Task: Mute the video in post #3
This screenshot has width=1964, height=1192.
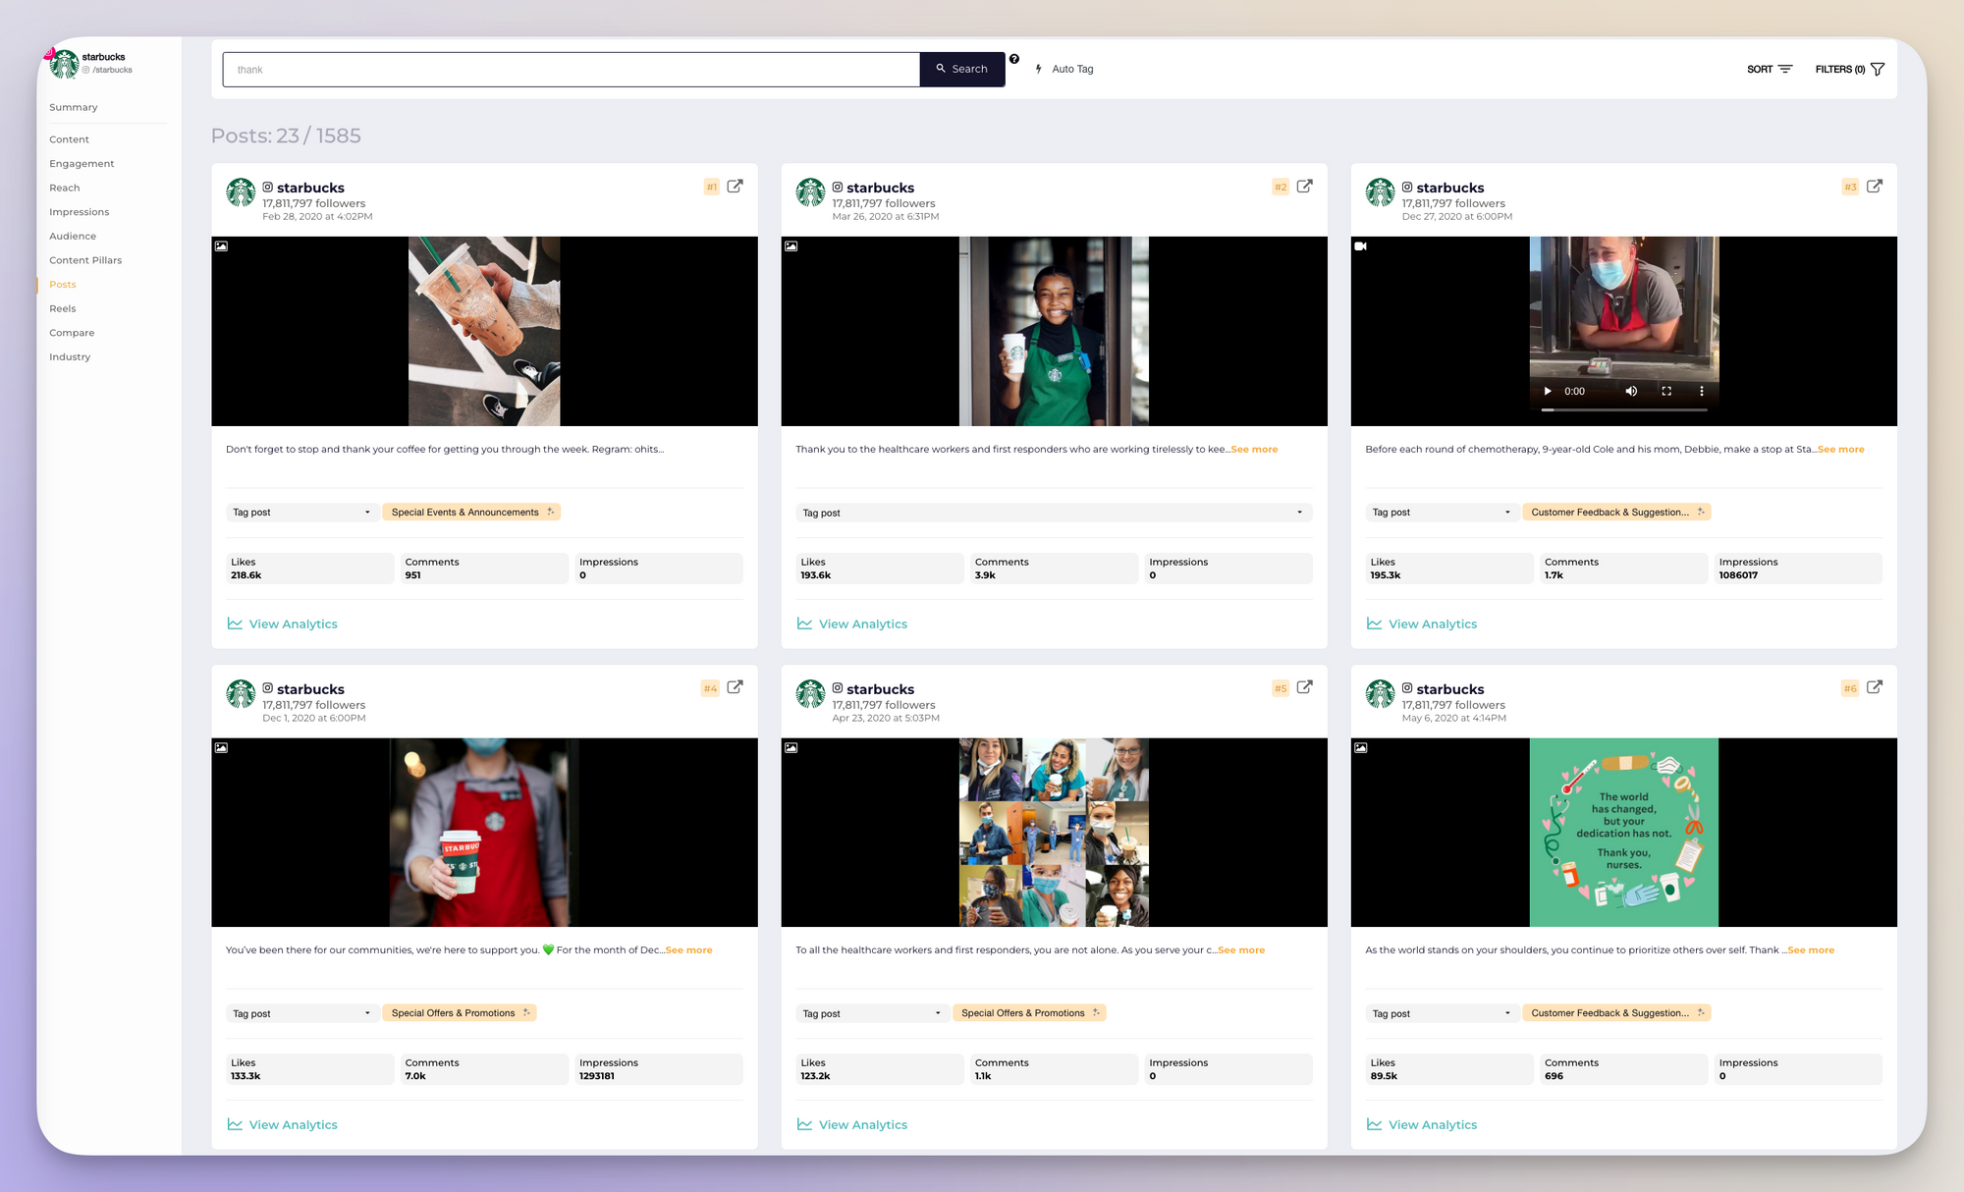Action: coord(1631,391)
